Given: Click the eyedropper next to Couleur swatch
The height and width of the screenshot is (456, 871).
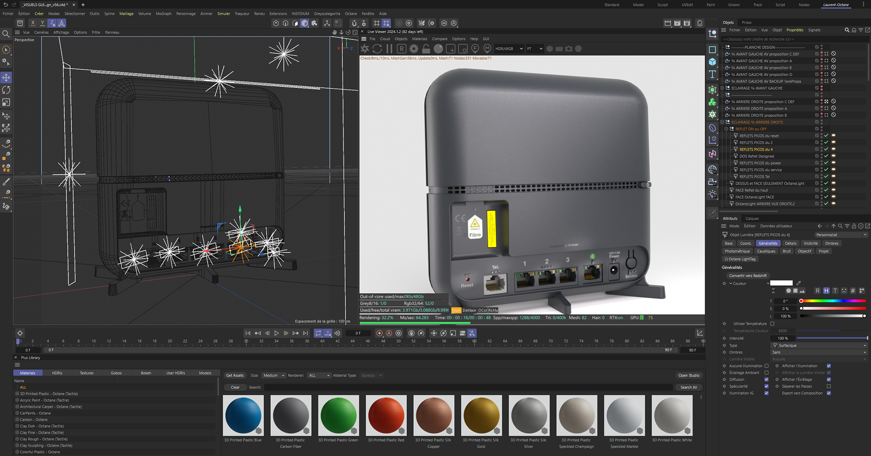Looking at the screenshot, I should pos(798,283).
